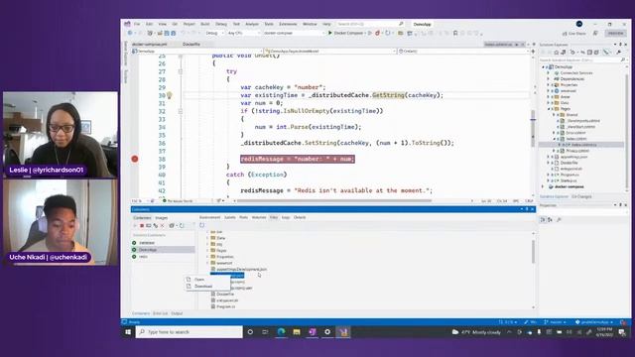Open Microsoft Edge from the taskbar
The image size is (635, 357).
(281, 332)
